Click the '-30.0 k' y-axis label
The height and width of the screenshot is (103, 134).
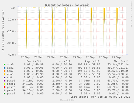click(12, 43)
